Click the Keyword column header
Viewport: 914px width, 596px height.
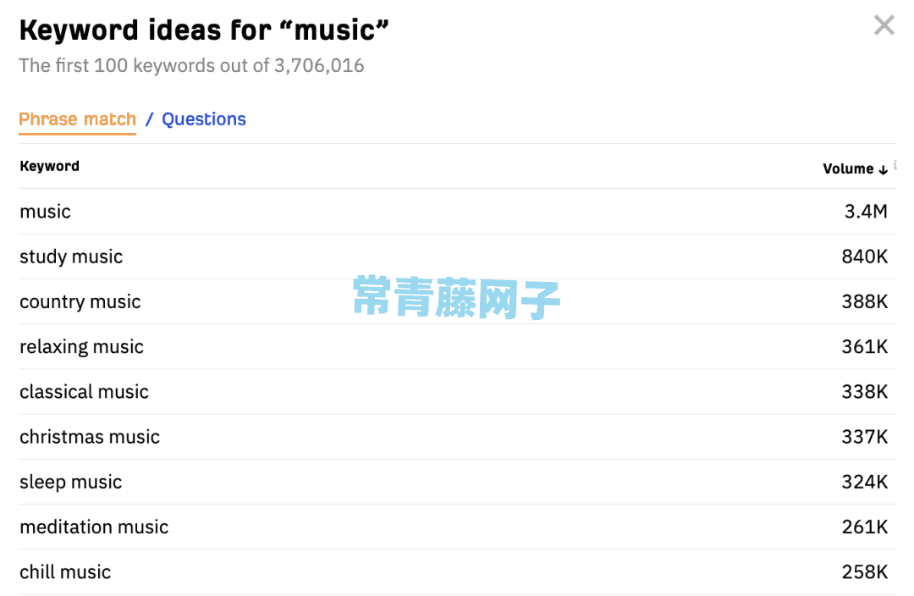point(50,166)
